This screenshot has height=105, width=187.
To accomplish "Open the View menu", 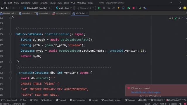I will coord(17,3).
